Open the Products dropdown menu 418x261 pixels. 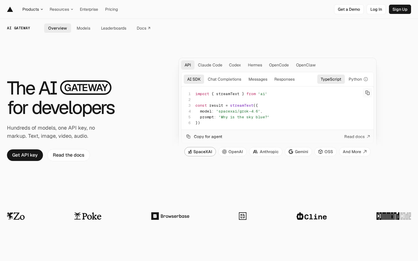33,9
